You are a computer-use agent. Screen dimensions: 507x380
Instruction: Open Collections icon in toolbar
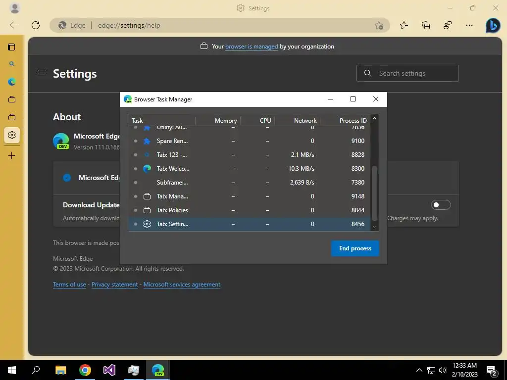pos(426,25)
